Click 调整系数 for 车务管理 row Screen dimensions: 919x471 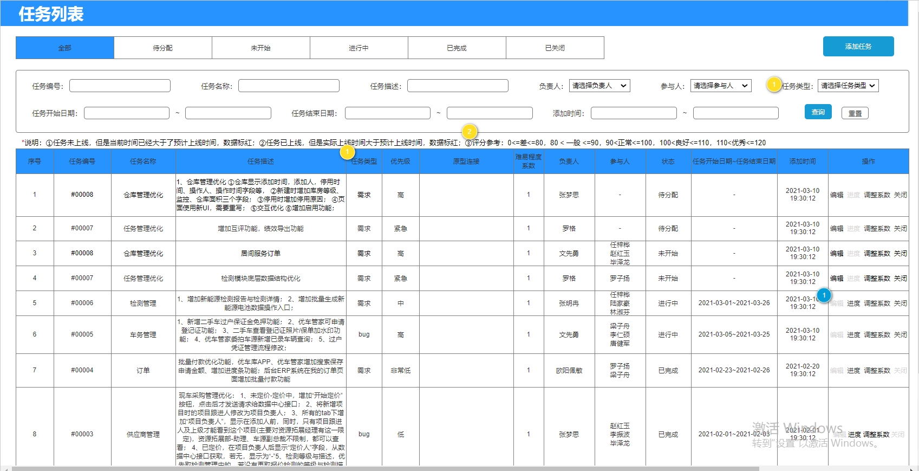877,335
